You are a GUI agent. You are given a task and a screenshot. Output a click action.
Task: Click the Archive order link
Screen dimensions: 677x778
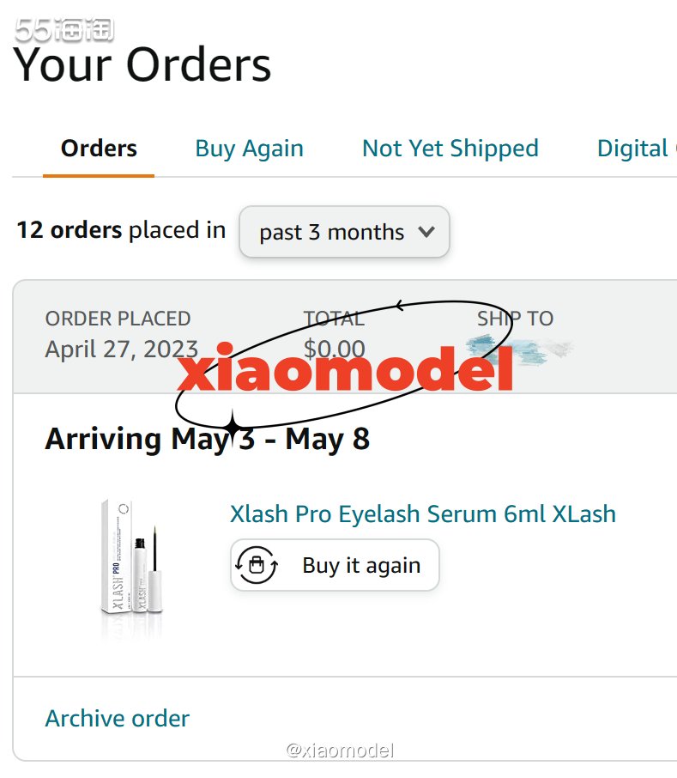tap(117, 718)
